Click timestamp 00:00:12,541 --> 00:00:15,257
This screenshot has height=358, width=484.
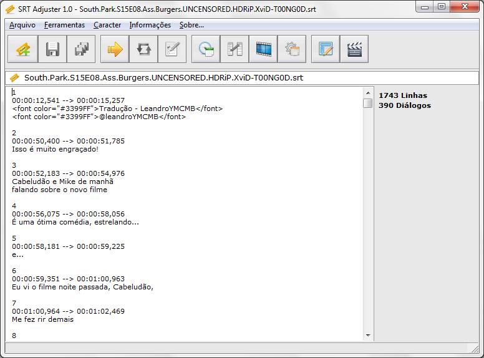coord(68,100)
